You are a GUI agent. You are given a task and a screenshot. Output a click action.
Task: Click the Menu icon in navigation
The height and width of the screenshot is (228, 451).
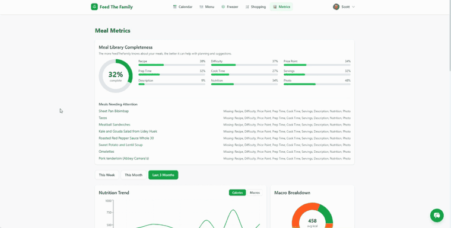(x=201, y=7)
